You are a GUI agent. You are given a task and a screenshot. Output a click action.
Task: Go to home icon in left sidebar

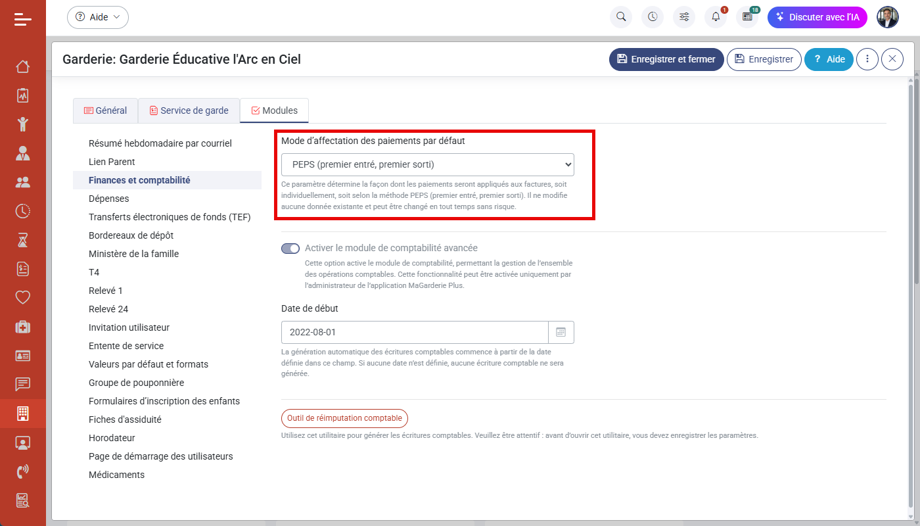(23, 66)
